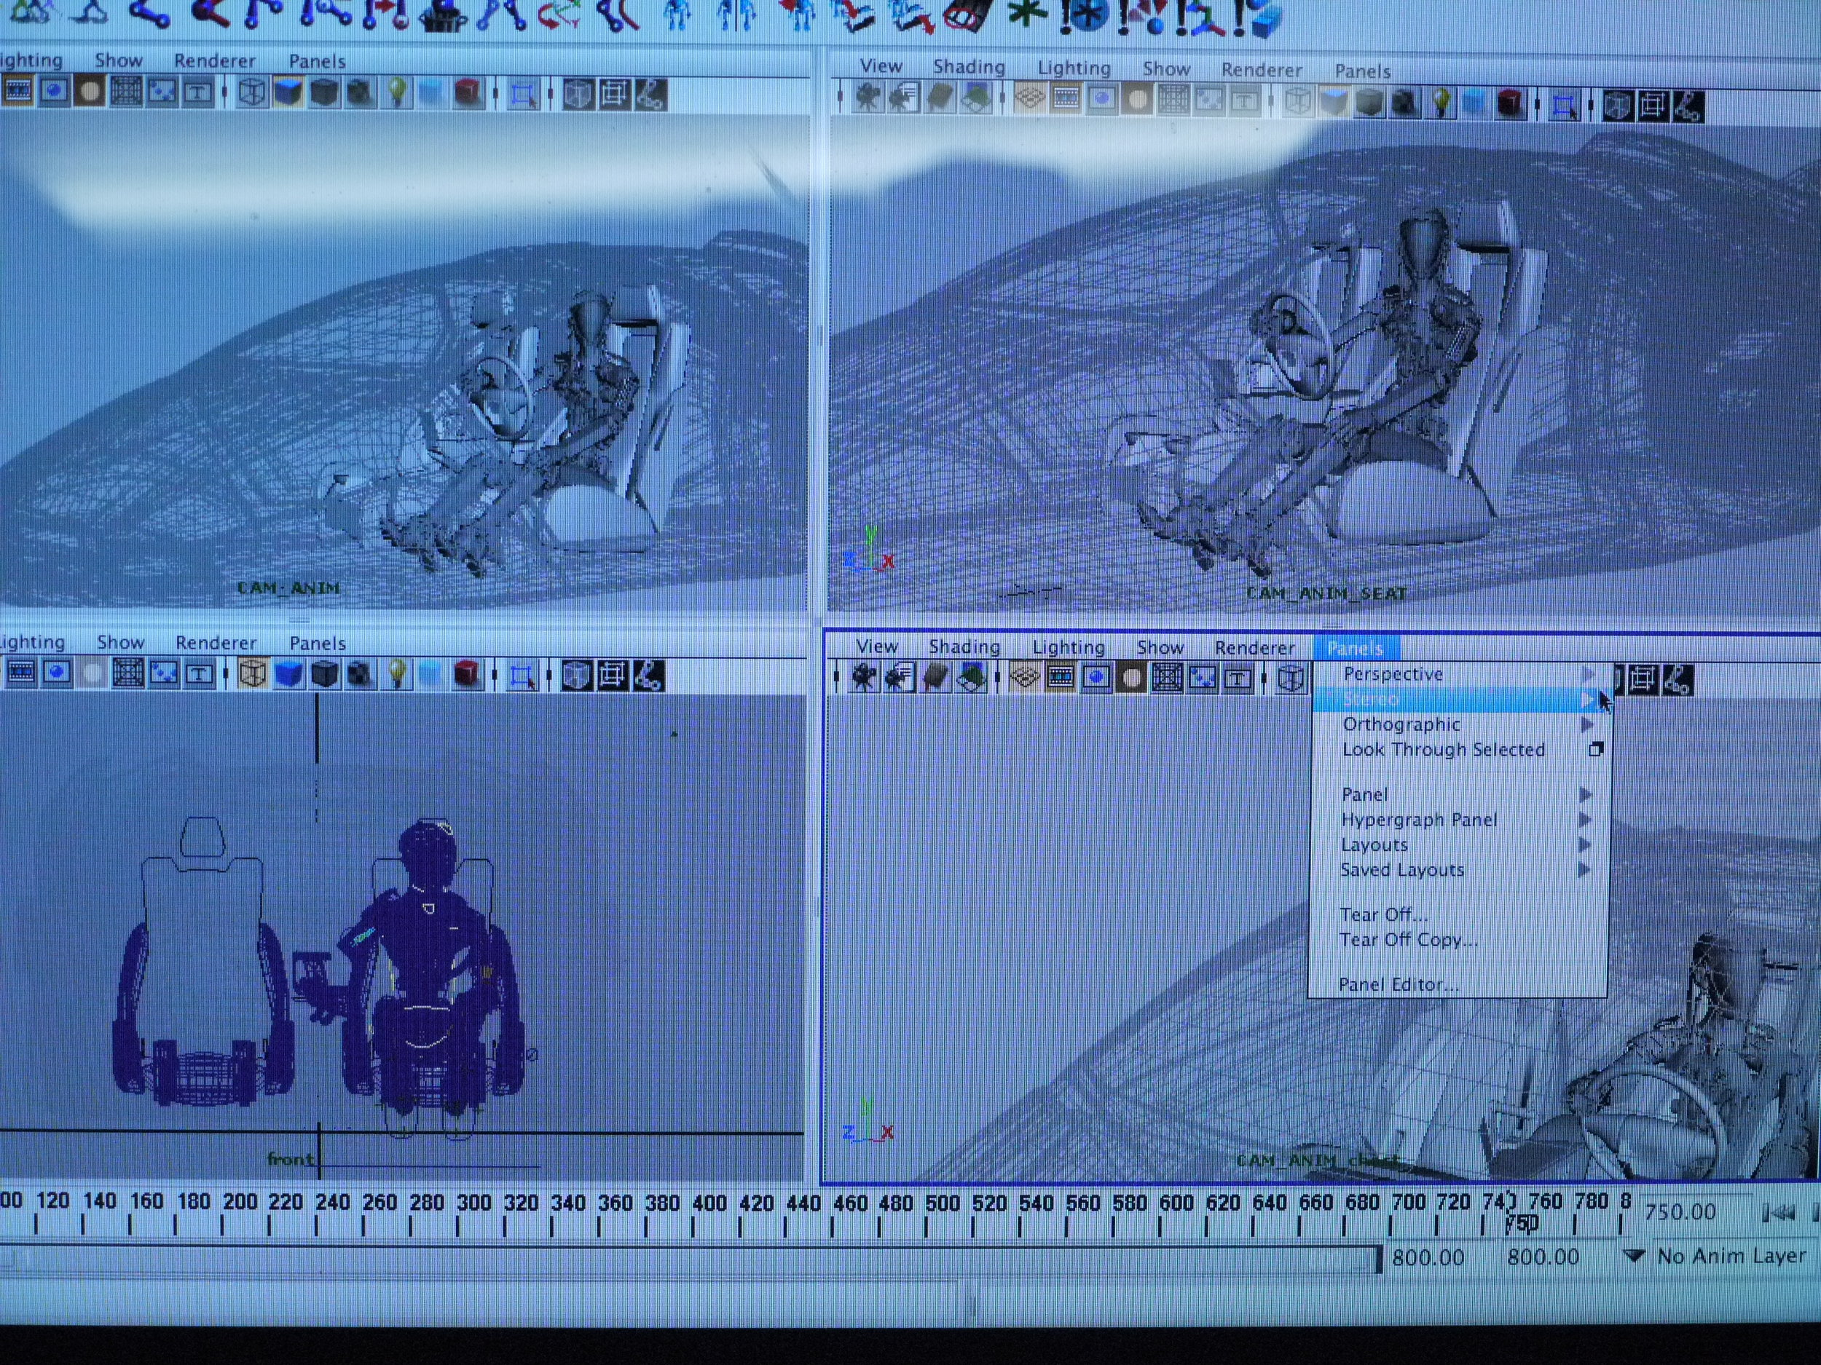The width and height of the screenshot is (1821, 1365).
Task: Click wireframe cube icon in CAM_ANIM panel
Action: (252, 92)
